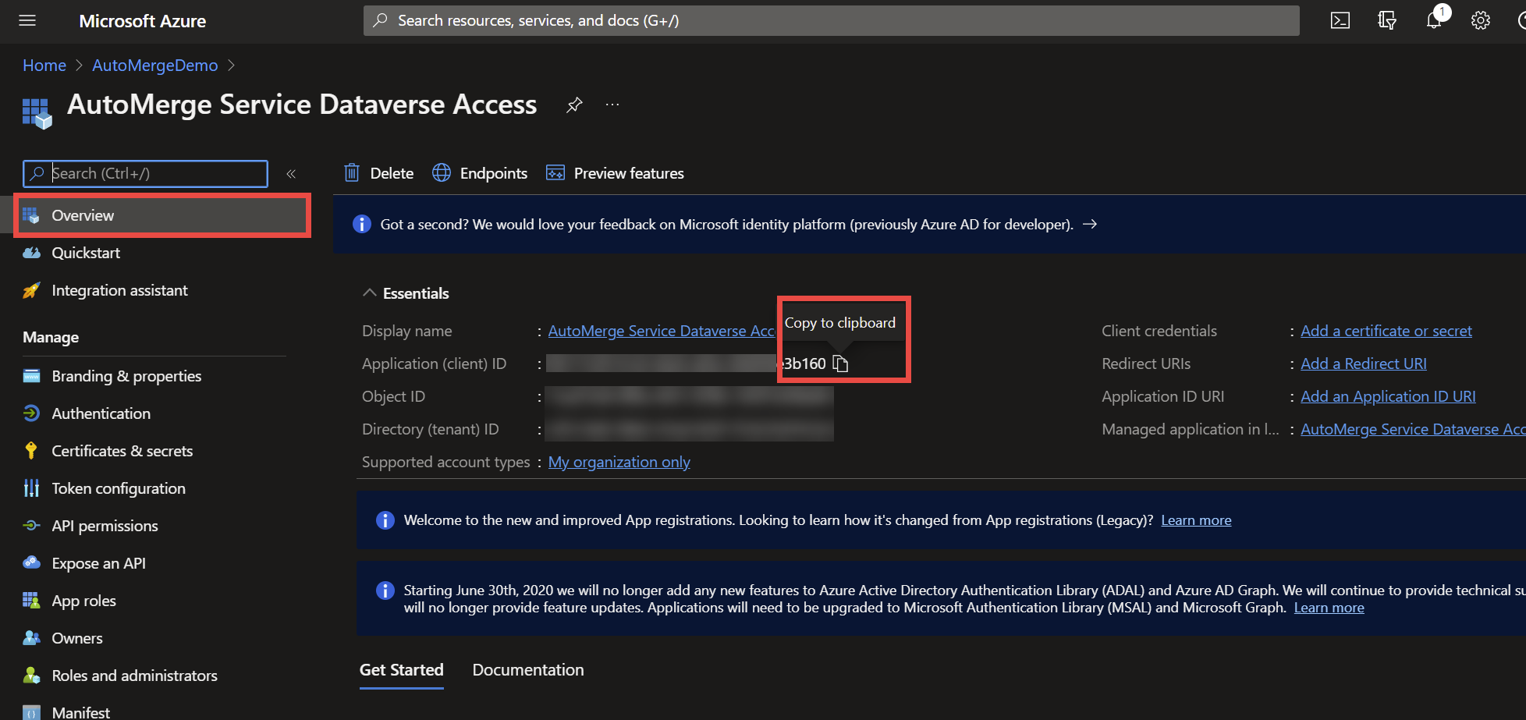Open Integration assistant menu item

[119, 290]
